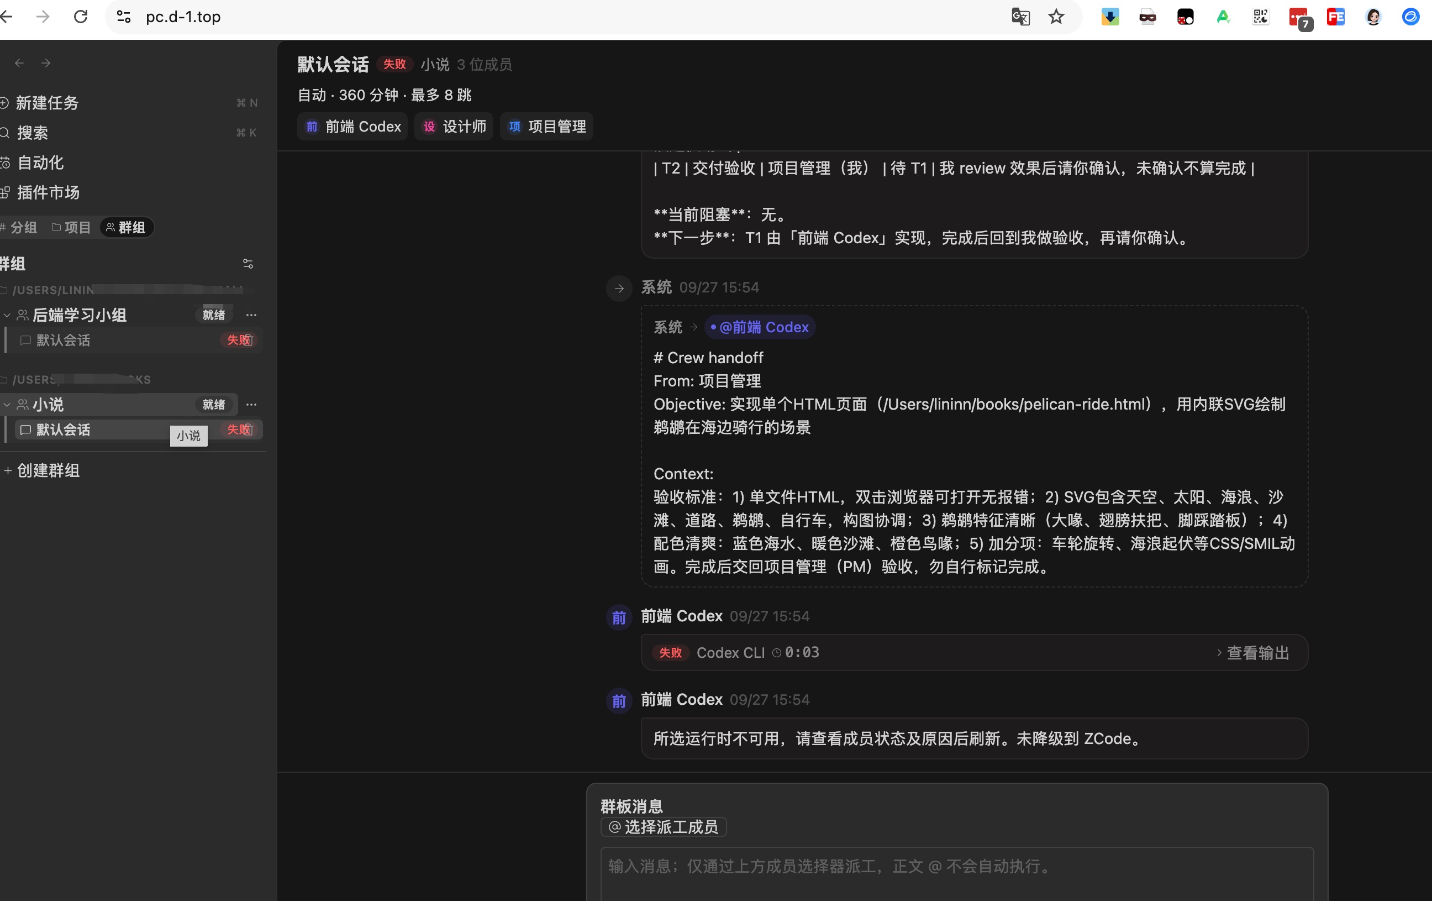Click the arrow icon next to 系统 message
The image size is (1432, 901).
click(619, 289)
